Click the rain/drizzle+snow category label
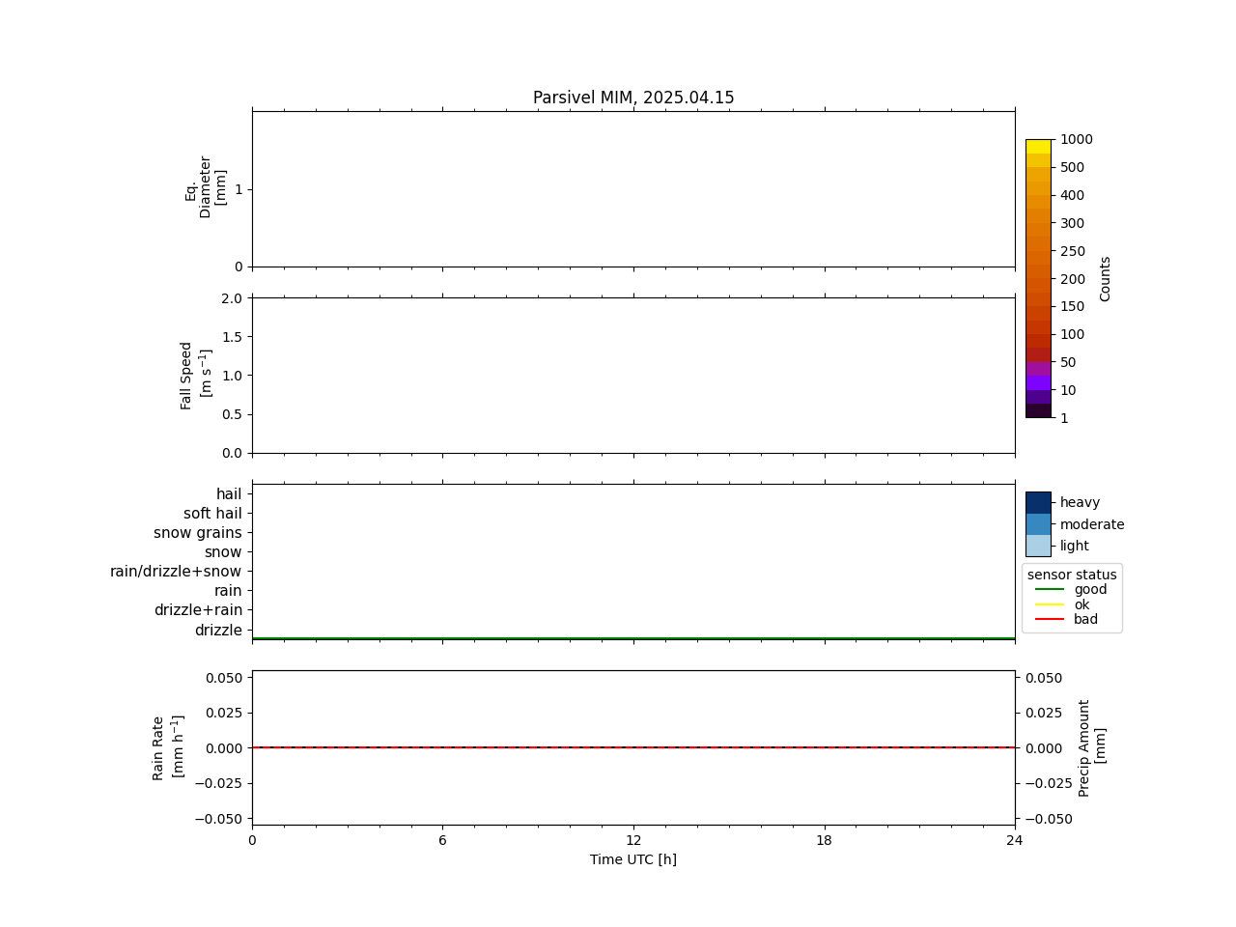1236x927 pixels. coord(176,572)
